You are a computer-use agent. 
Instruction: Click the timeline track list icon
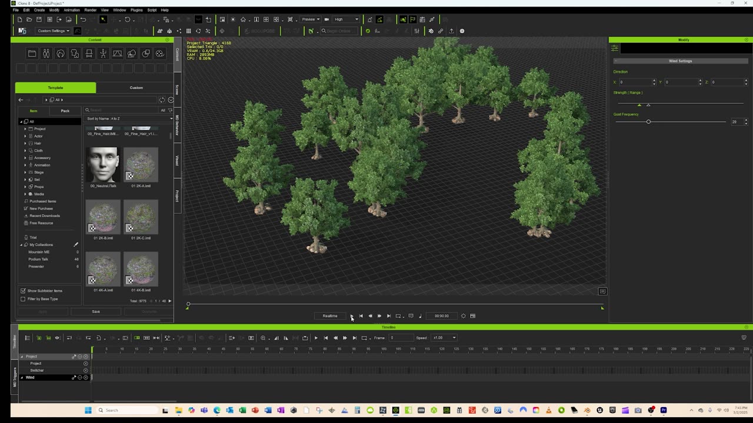point(27,338)
